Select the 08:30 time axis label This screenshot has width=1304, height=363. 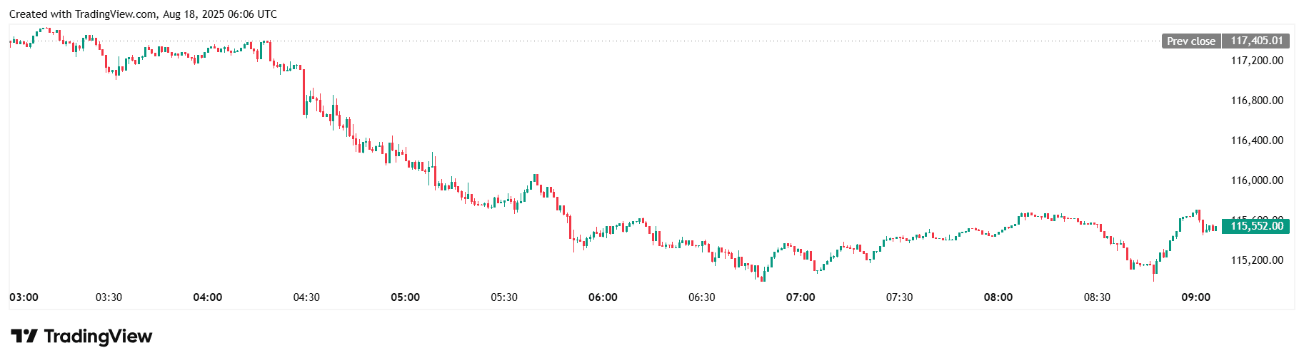click(x=1097, y=297)
